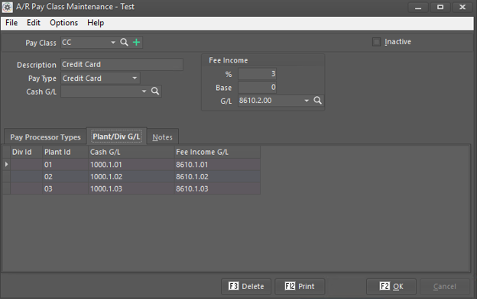Click the Fee Income Base field
The width and height of the screenshot is (477, 299).
tap(257, 88)
